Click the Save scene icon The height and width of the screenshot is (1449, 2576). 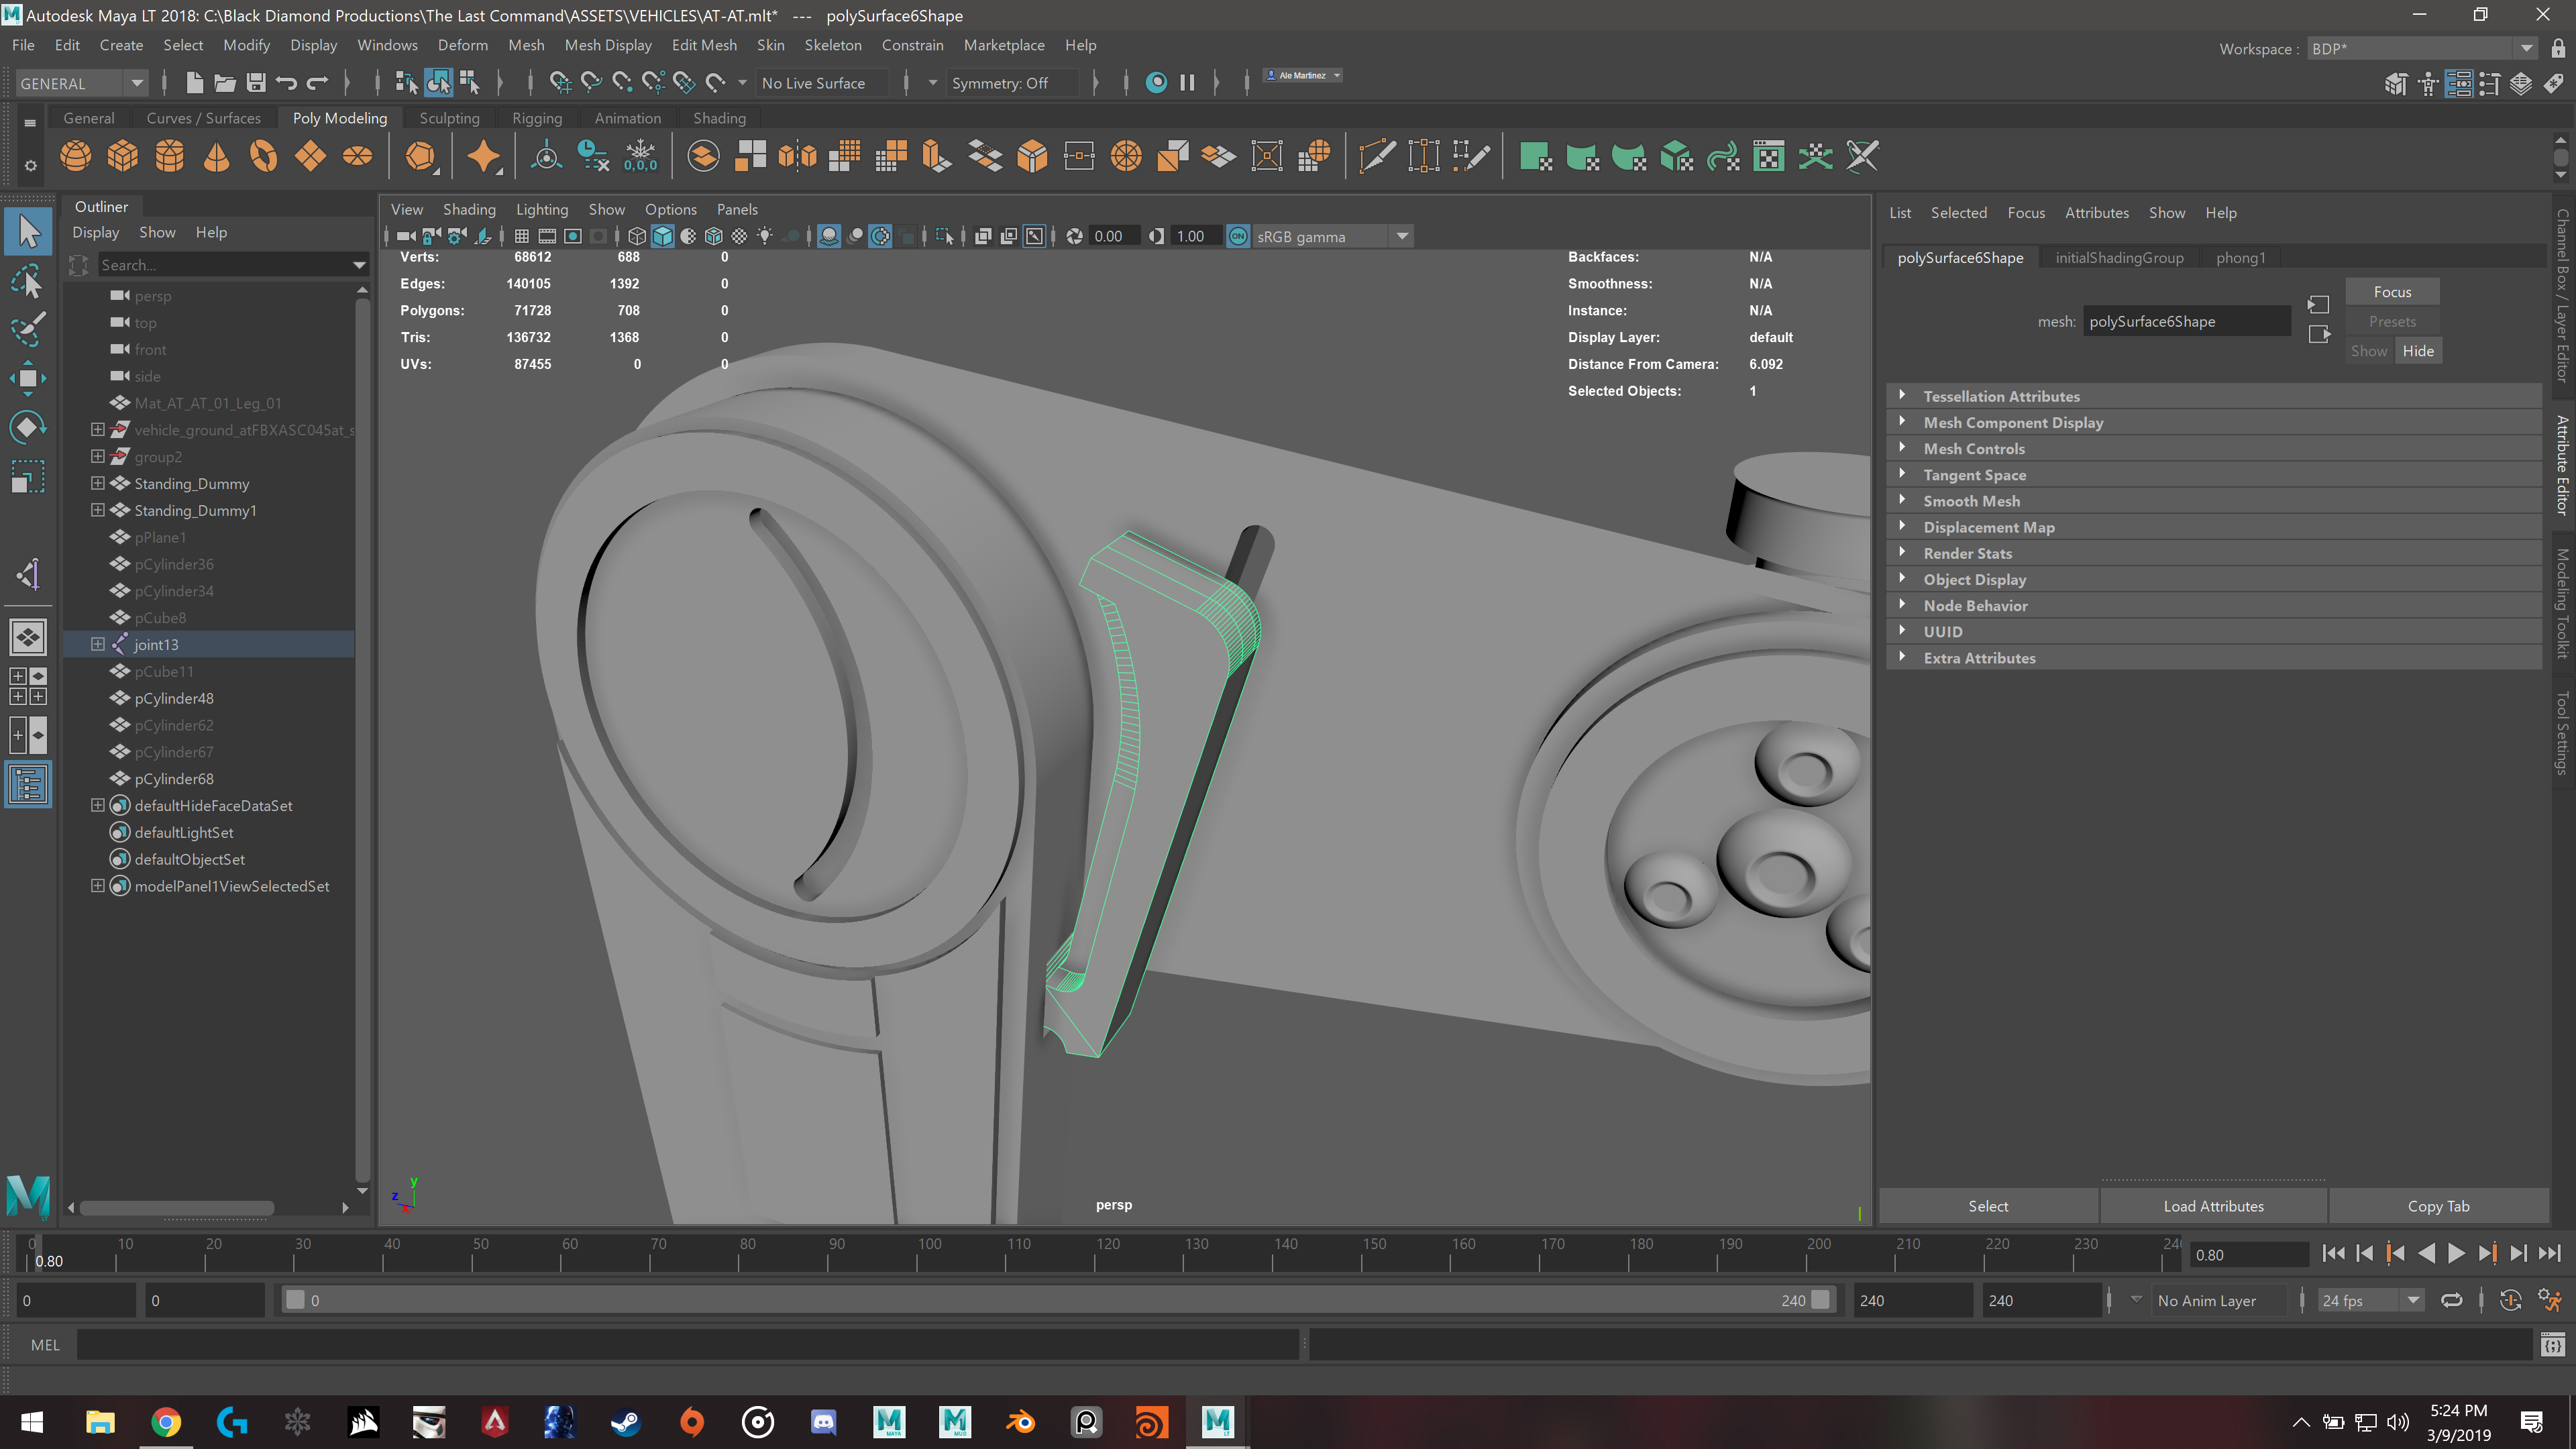(256, 83)
